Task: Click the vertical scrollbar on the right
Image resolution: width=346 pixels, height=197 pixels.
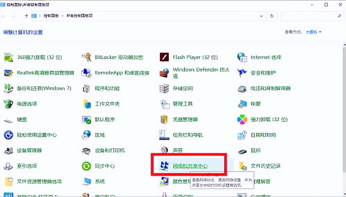Action: coord(343,104)
